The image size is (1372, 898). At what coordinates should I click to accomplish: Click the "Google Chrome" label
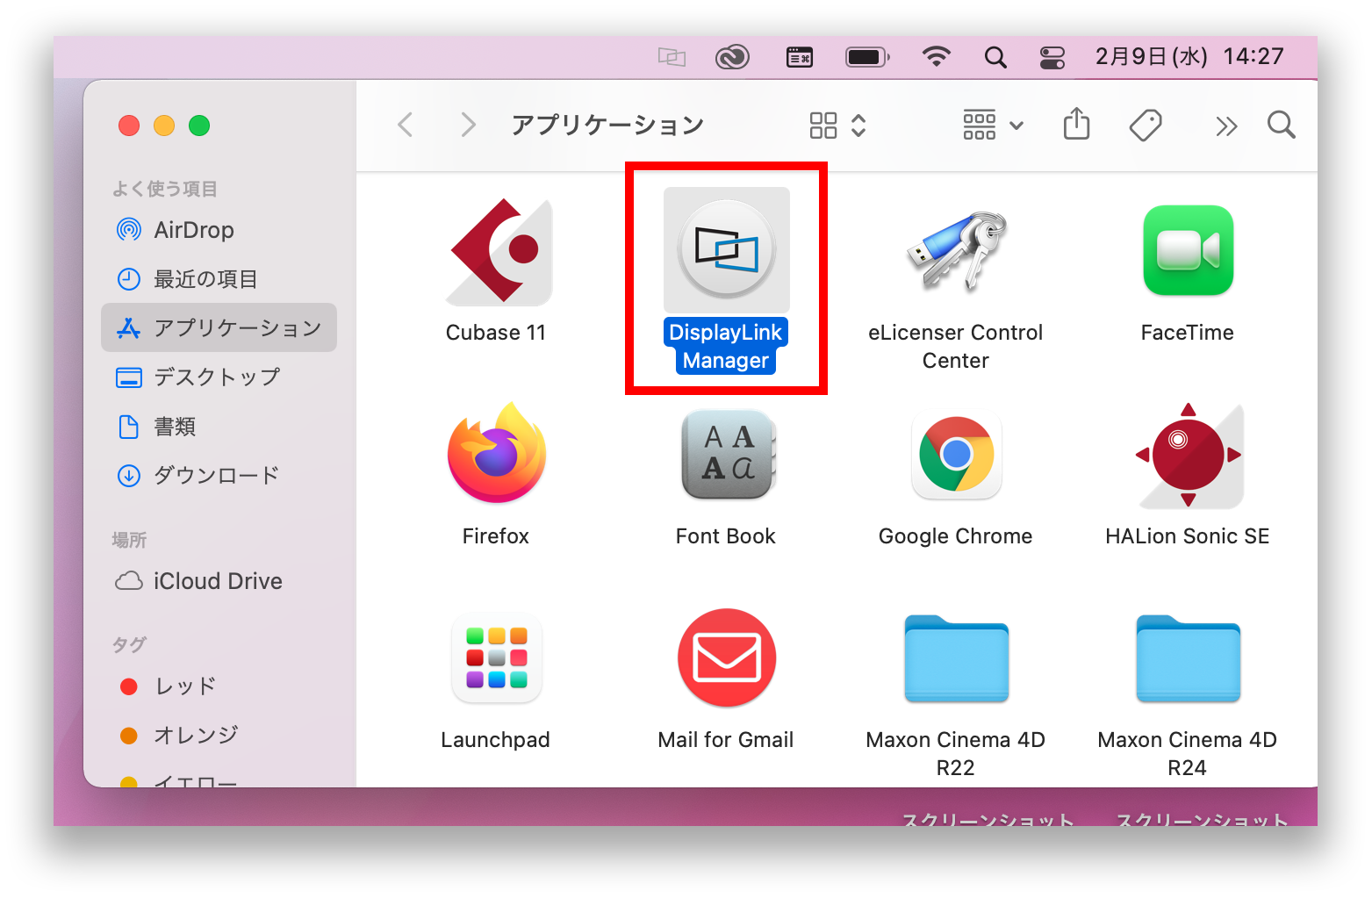pos(956,536)
